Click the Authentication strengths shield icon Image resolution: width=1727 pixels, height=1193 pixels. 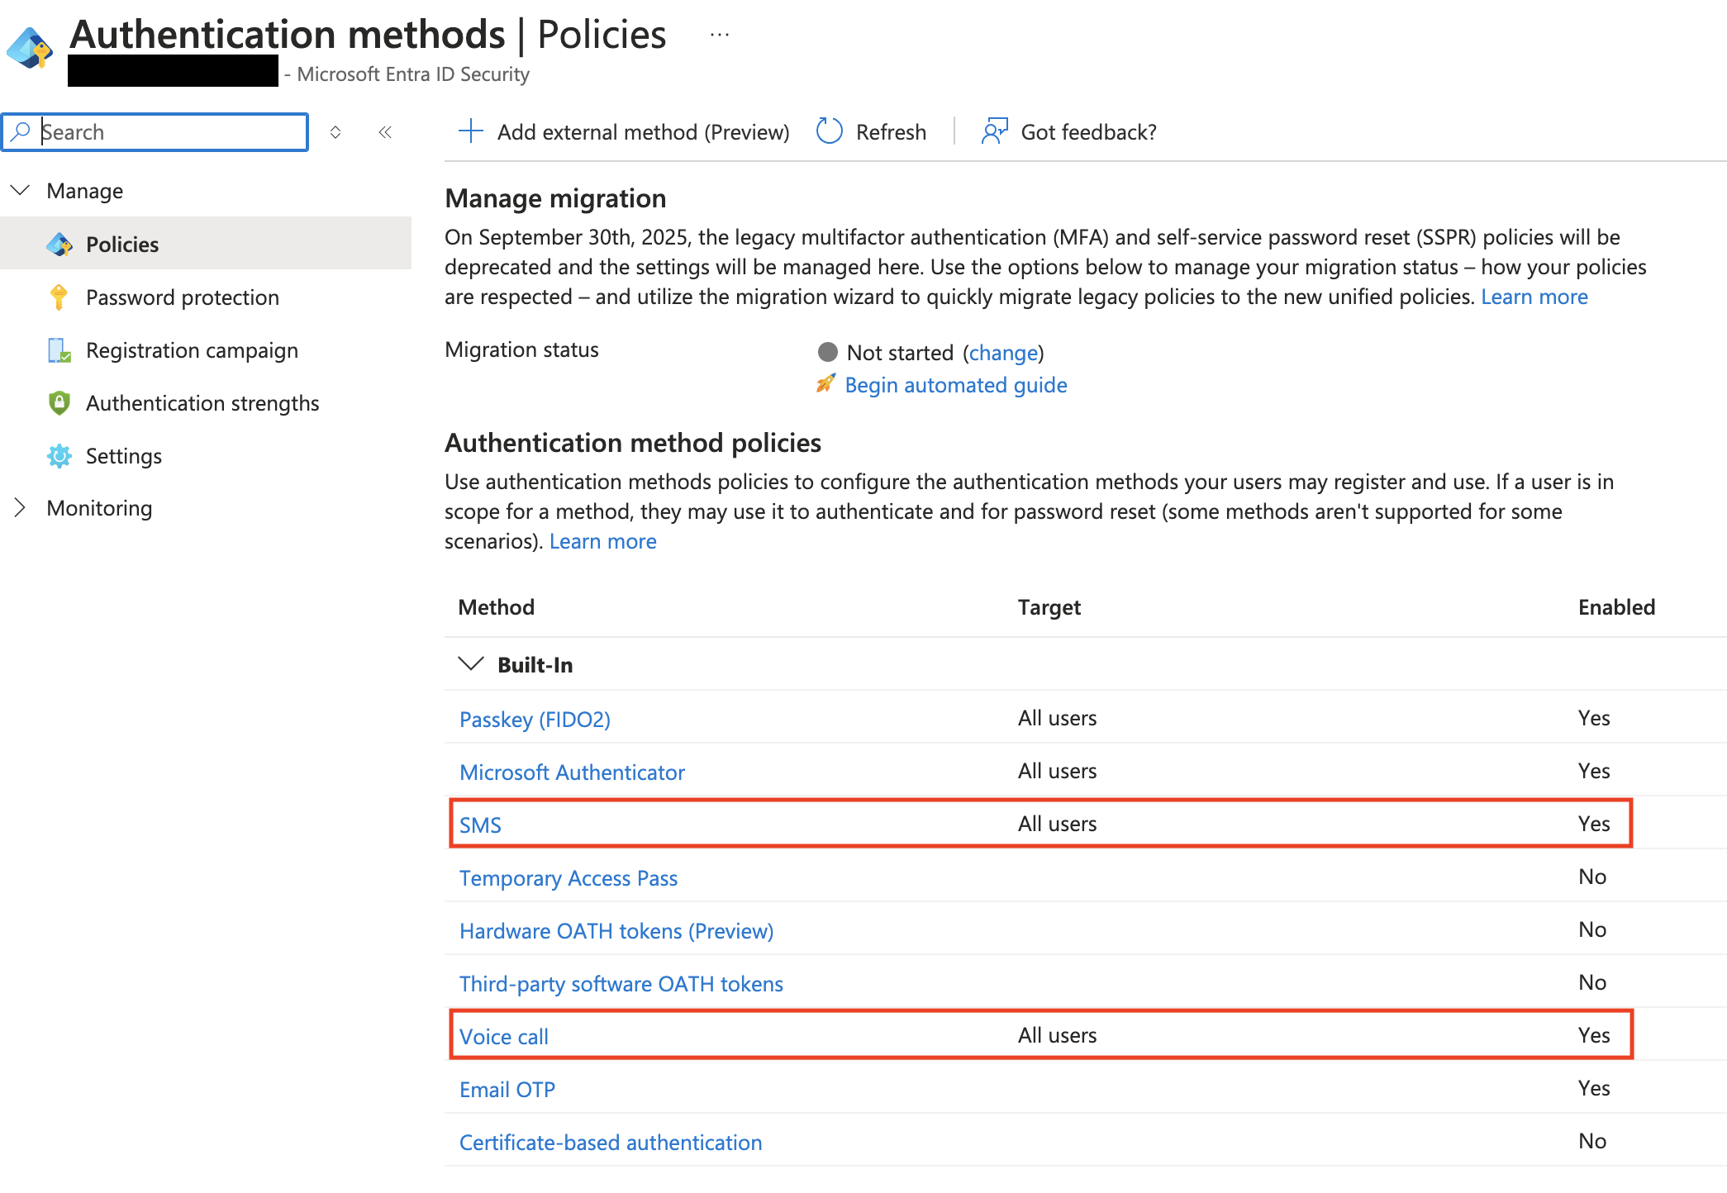(x=59, y=403)
